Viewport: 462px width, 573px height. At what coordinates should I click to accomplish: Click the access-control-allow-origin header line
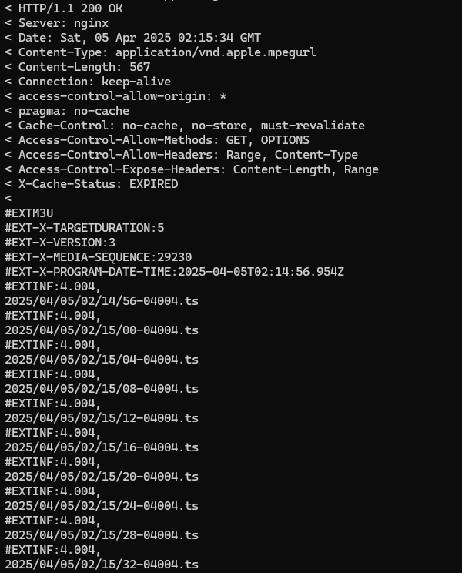pos(115,96)
